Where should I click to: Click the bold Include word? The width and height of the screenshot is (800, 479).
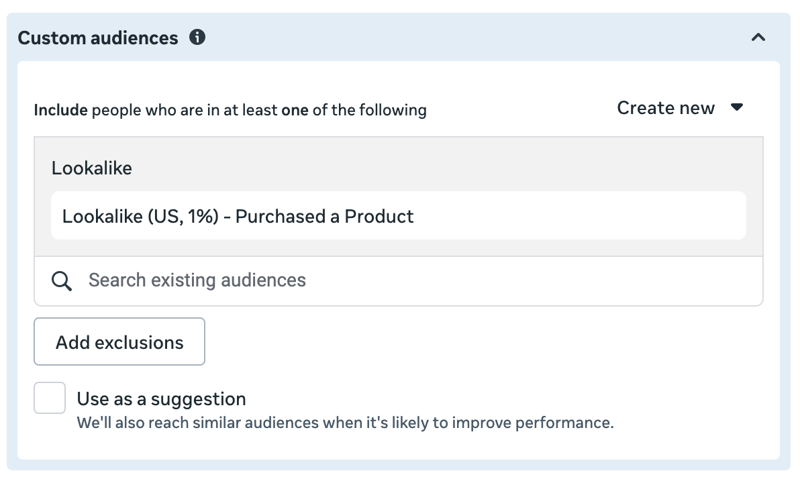click(x=60, y=109)
